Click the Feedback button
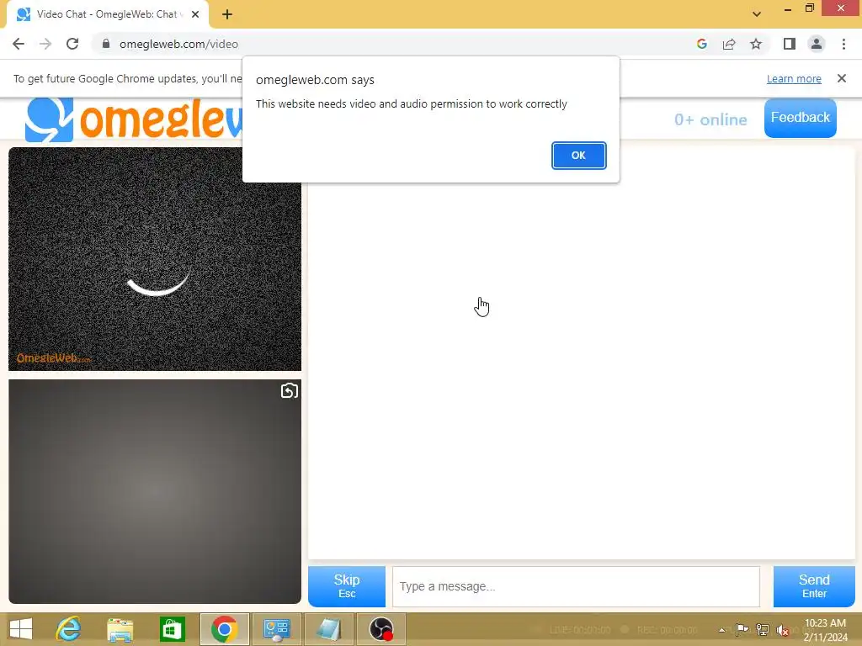Image resolution: width=862 pixels, height=646 pixels. (x=800, y=118)
